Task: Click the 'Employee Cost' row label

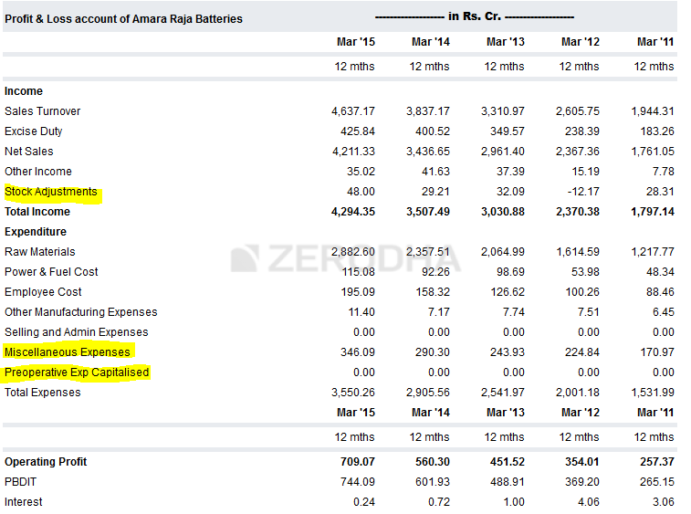Action: click(x=43, y=292)
